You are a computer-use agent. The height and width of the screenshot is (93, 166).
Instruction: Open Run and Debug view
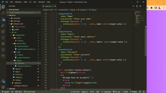(3, 25)
